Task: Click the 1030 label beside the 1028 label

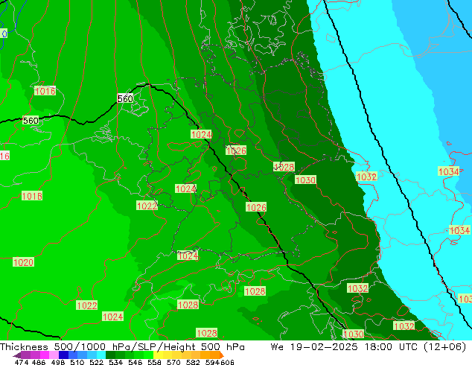Action: (x=305, y=180)
